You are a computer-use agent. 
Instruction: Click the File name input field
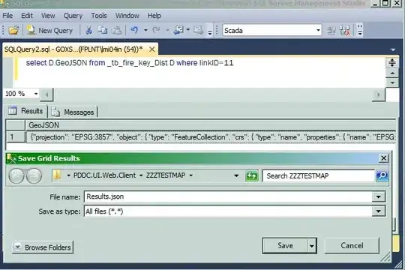click(228, 197)
